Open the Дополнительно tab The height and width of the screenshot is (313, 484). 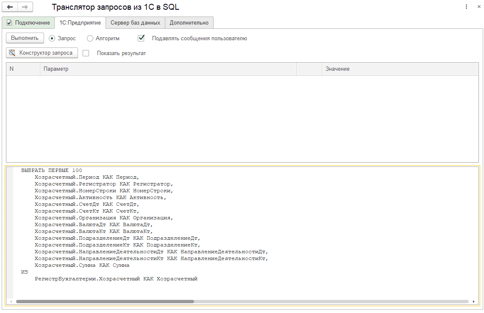click(189, 22)
